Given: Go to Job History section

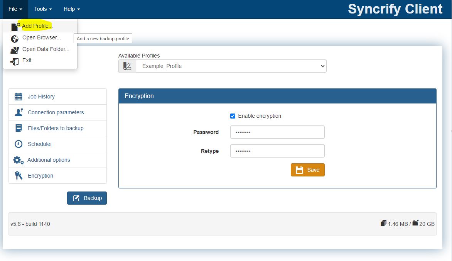Looking at the screenshot, I should [x=57, y=97].
